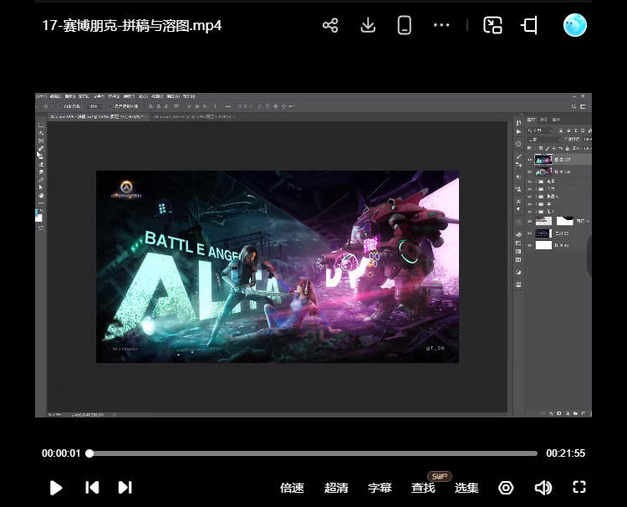Click the share icon in the top bar
This screenshot has height=507, width=627.
tap(330, 25)
